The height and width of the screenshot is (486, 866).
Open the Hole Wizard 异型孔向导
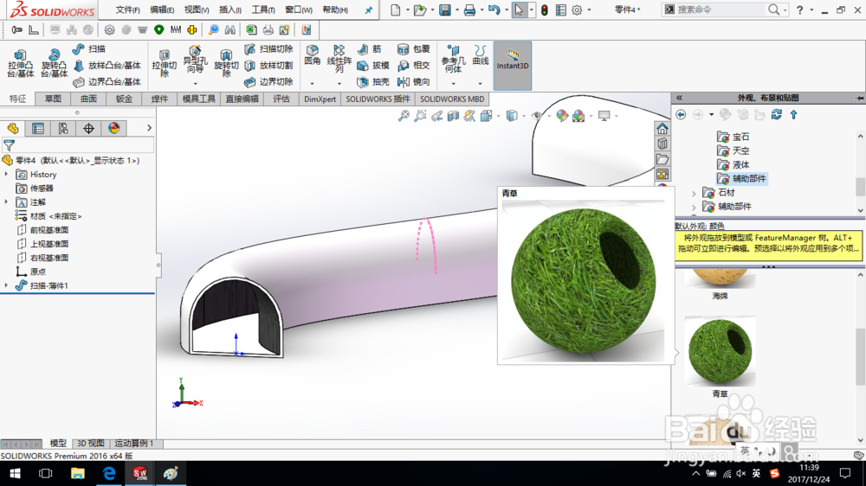point(195,61)
